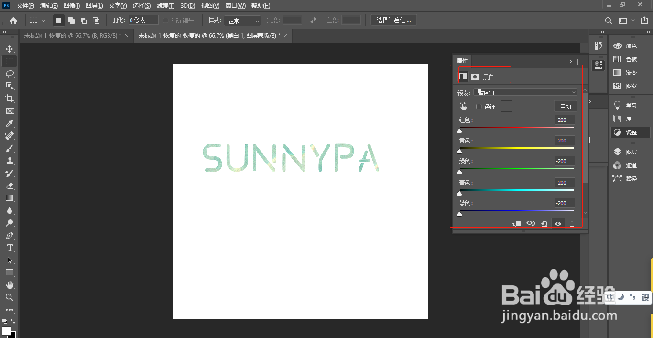
Task: Select the Rectangle shape tool
Action: point(9,273)
